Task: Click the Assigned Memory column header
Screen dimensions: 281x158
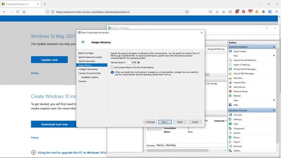Action: [216, 49]
